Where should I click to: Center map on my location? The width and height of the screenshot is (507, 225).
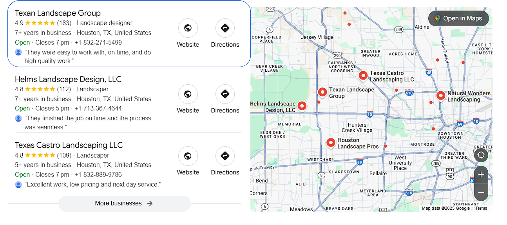click(x=481, y=155)
